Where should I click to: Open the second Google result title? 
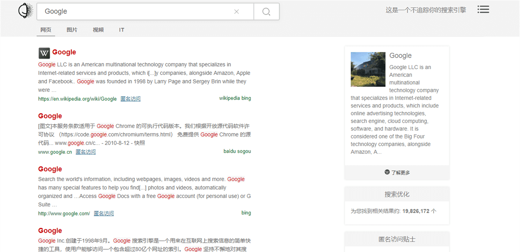click(x=50, y=116)
